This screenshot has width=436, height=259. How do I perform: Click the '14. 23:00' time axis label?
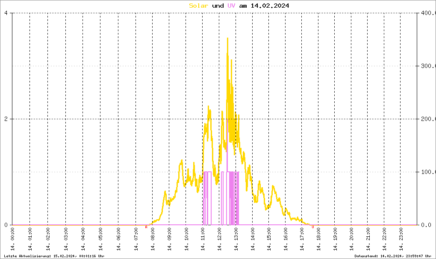(401, 240)
